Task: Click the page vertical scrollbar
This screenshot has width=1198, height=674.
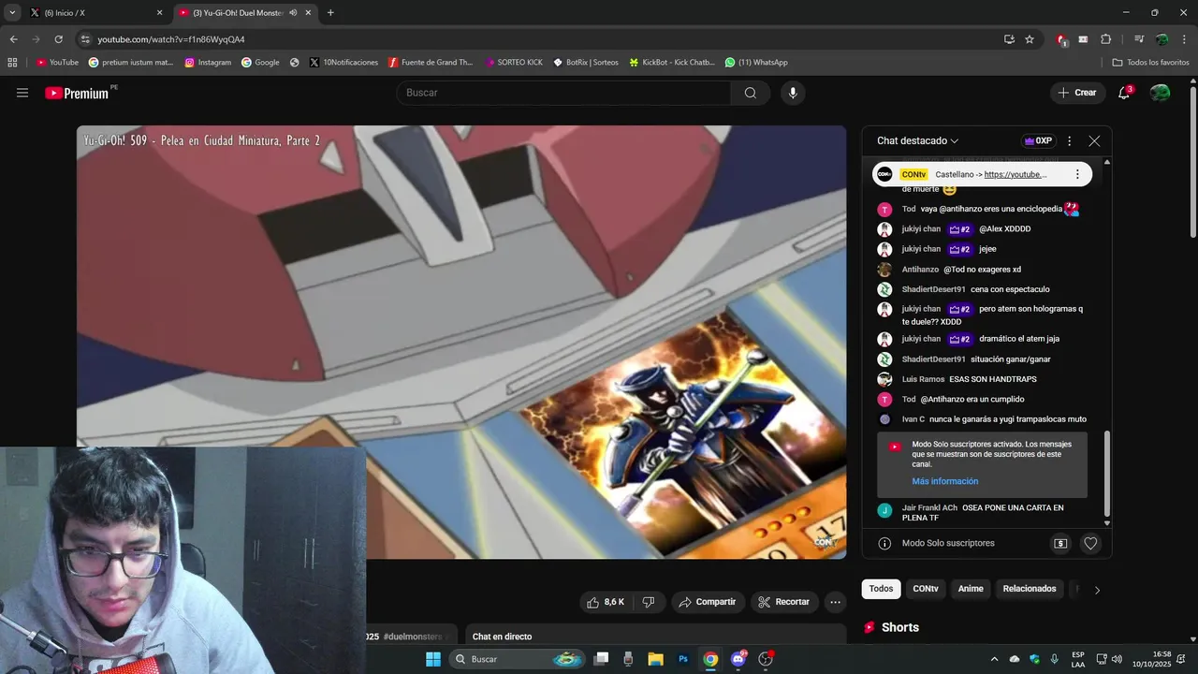Action: (1192, 164)
